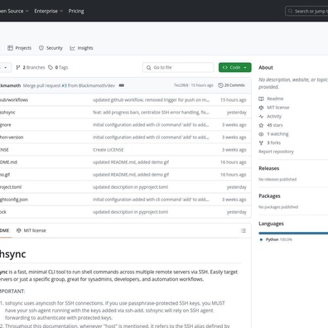
Task: Open the sshsync folder
Action: pos(7,113)
